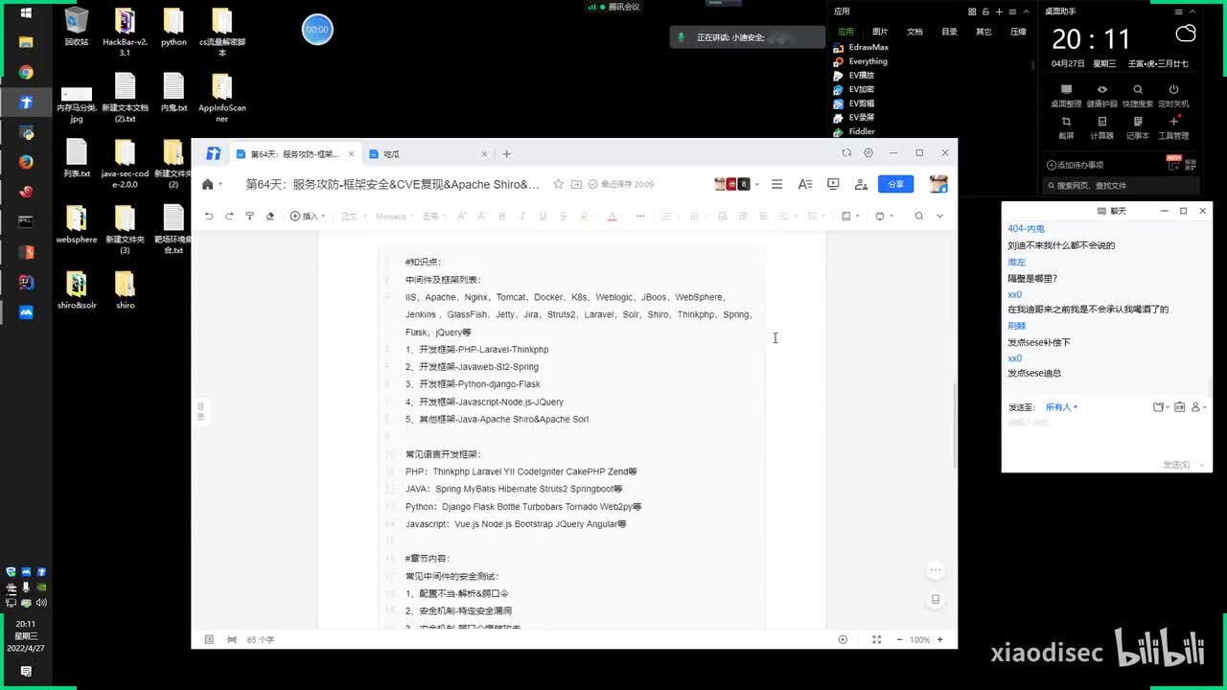The height and width of the screenshot is (690, 1227).
Task: Open more formatting options ellipsis
Action: pyautogui.click(x=640, y=216)
